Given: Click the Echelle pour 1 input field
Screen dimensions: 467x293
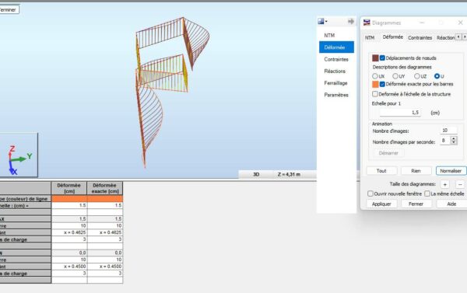Looking at the screenshot, I should tap(400, 113).
